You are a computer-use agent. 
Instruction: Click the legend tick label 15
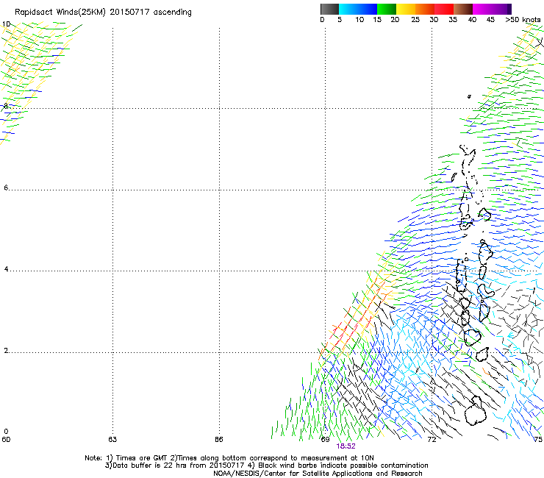[377, 20]
